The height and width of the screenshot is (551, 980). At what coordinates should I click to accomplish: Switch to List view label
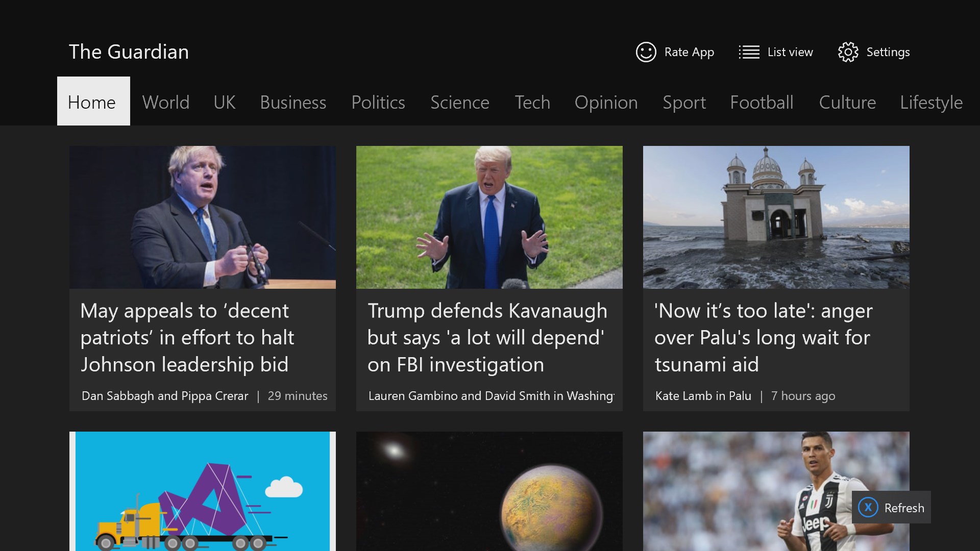pos(790,52)
